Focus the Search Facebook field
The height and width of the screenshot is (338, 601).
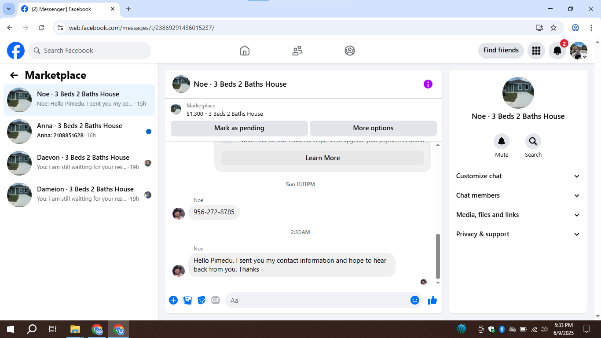coord(90,51)
